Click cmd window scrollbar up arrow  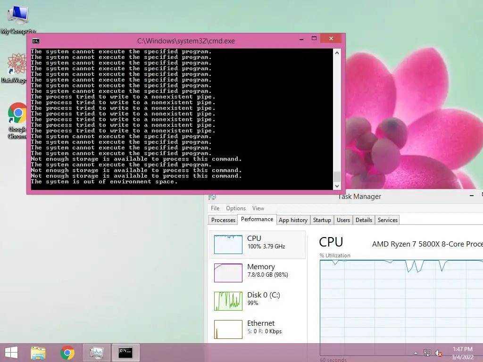(337, 53)
